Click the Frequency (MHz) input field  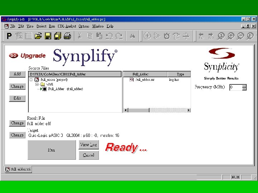(x=236, y=87)
